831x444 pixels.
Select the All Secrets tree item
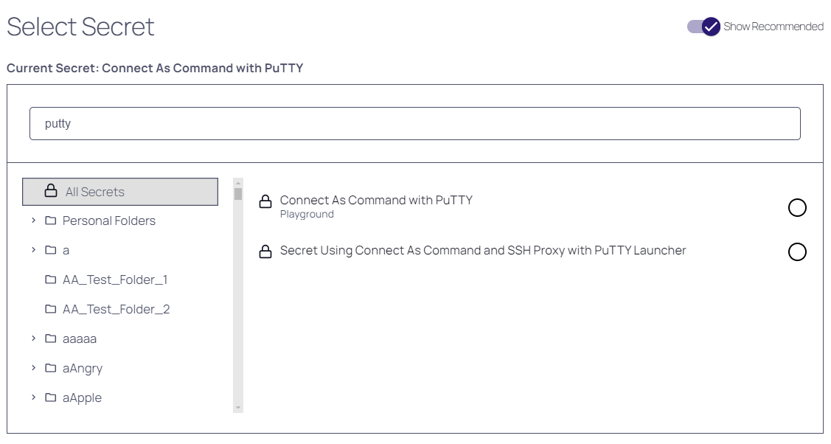pyautogui.click(x=120, y=192)
